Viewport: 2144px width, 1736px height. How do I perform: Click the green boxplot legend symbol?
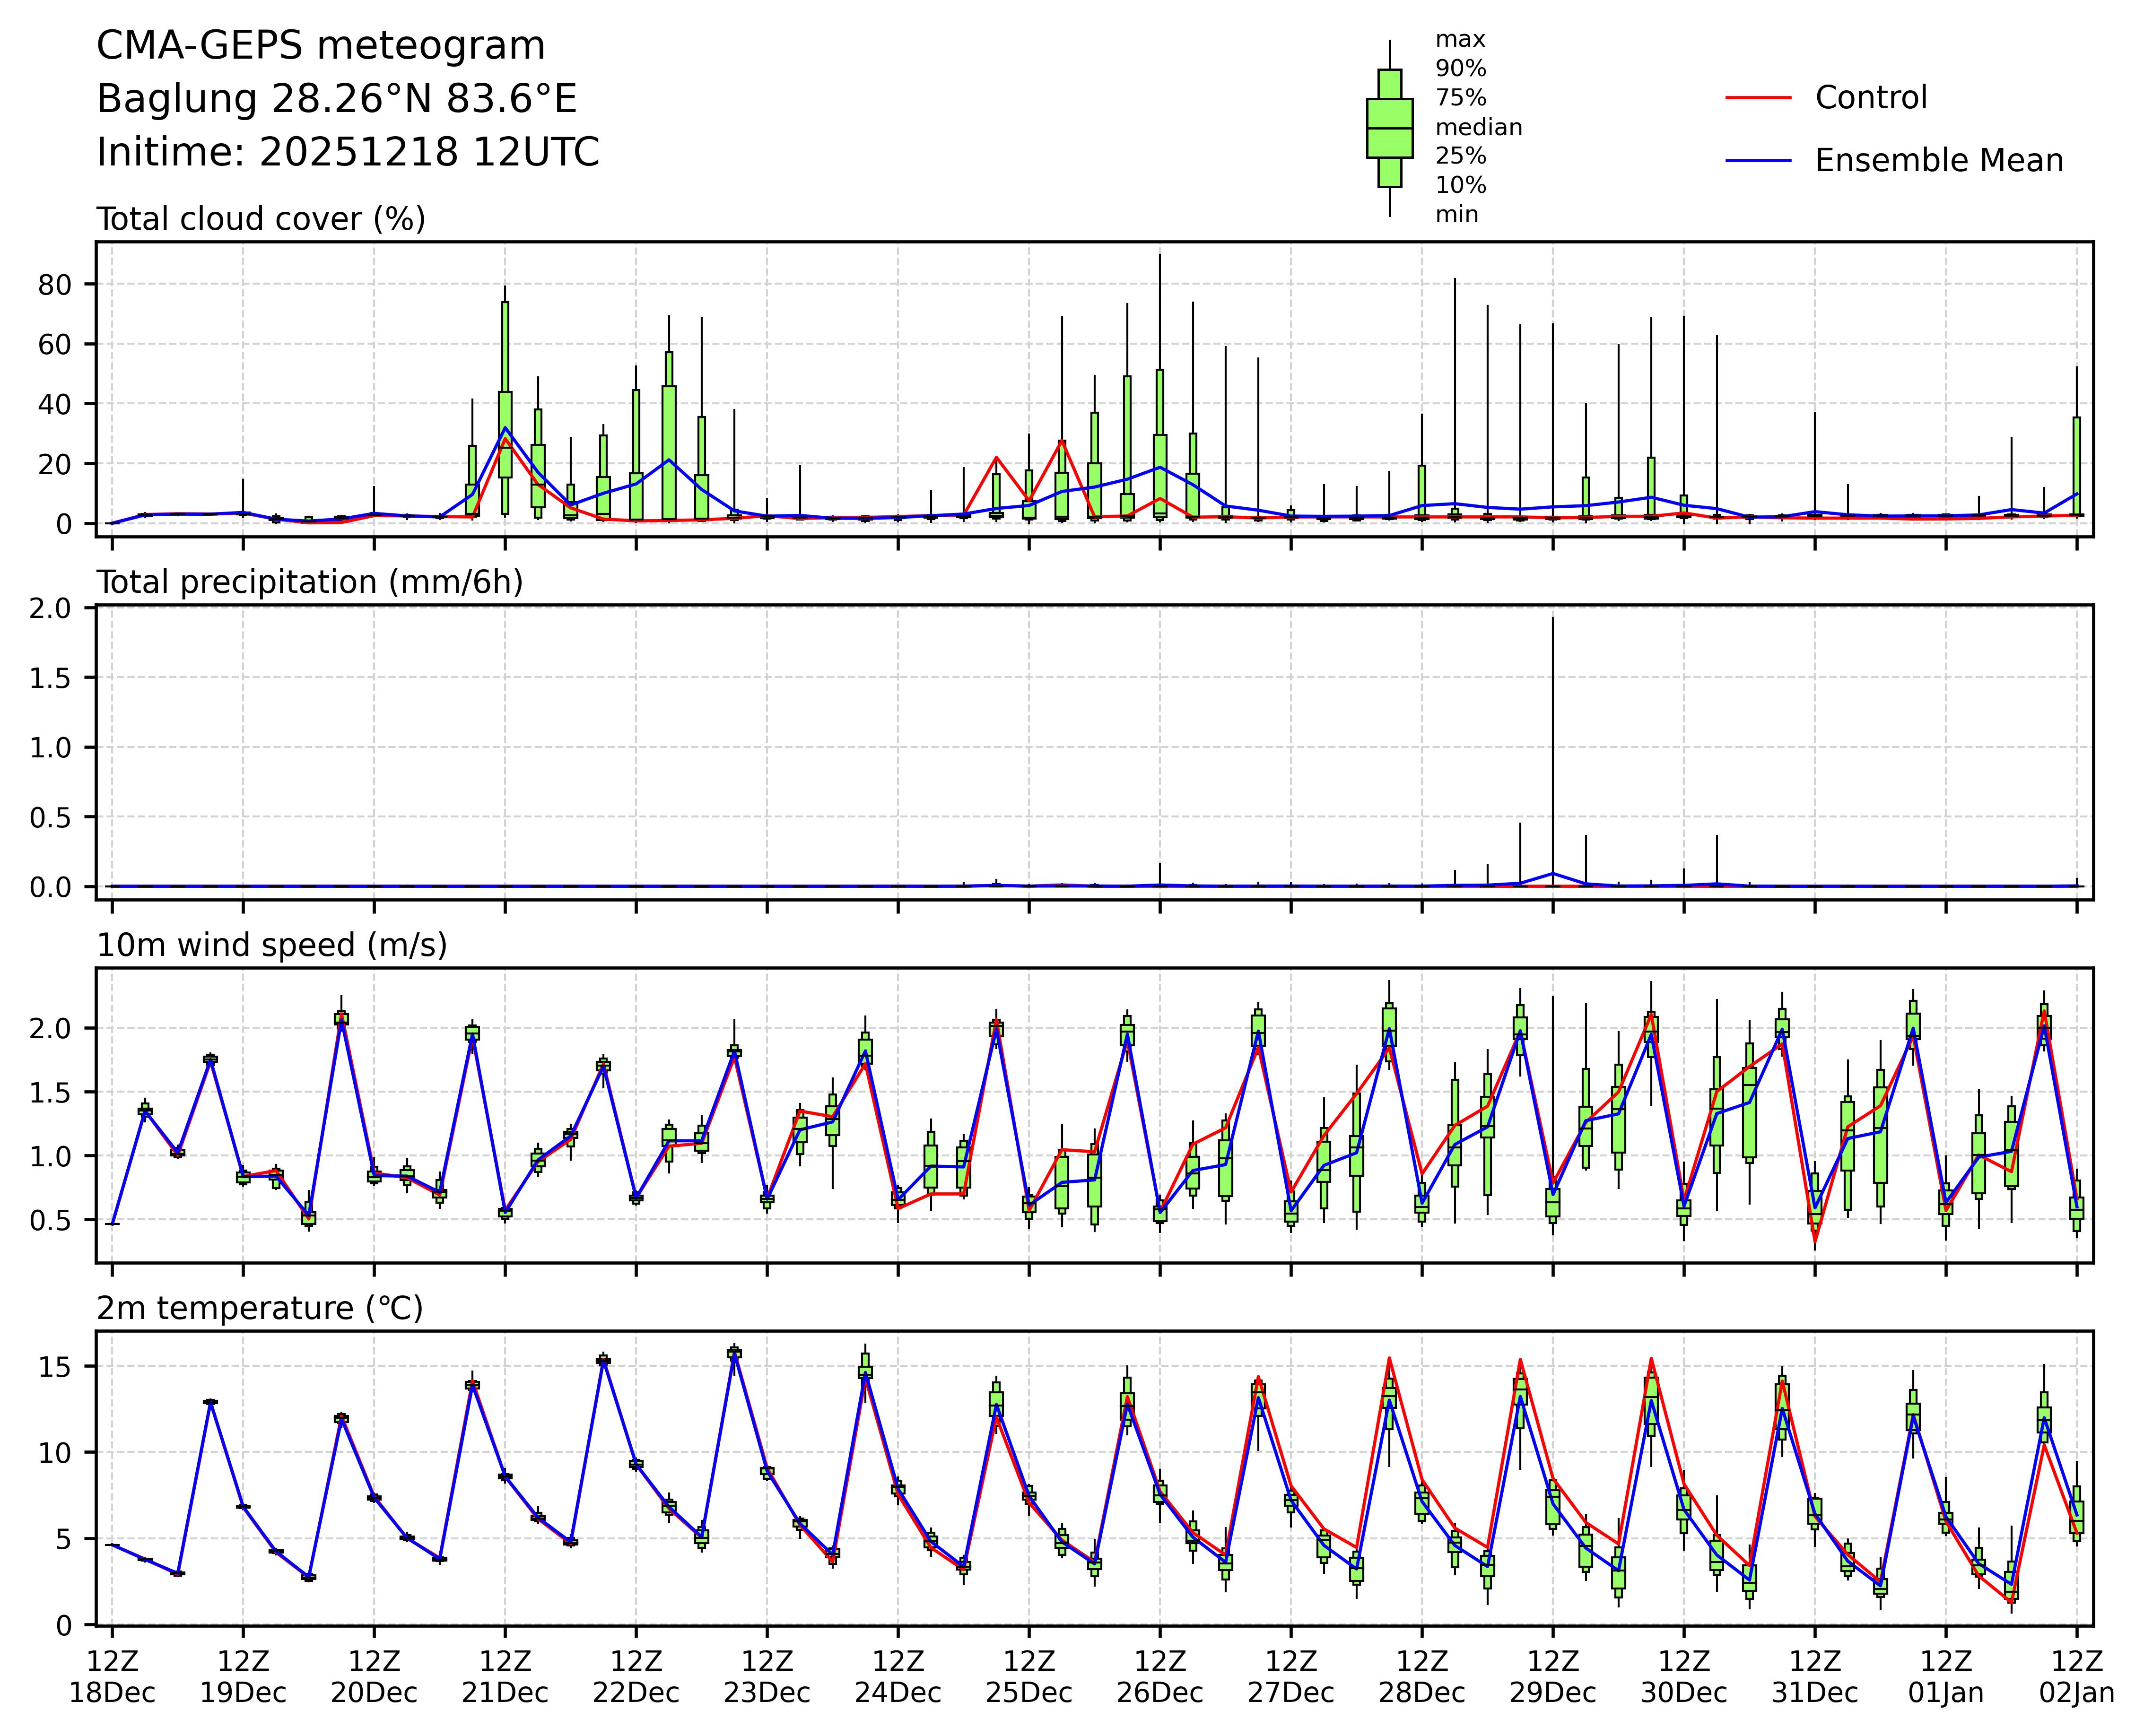click(x=1389, y=128)
